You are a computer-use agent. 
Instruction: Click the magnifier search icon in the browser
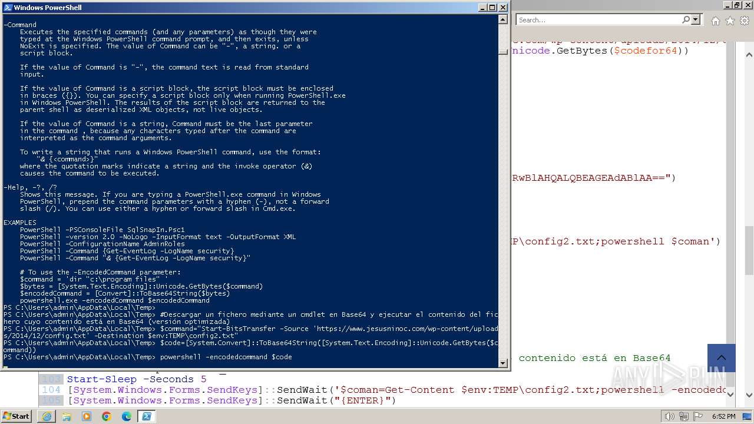[686, 19]
